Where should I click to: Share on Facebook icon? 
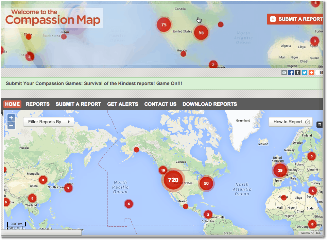(x=291, y=73)
